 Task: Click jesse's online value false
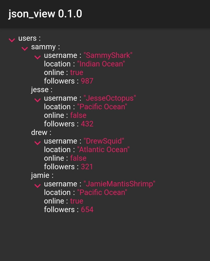click(78, 116)
